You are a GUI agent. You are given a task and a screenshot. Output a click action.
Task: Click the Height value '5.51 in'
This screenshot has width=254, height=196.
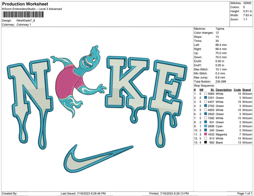click(248, 11)
